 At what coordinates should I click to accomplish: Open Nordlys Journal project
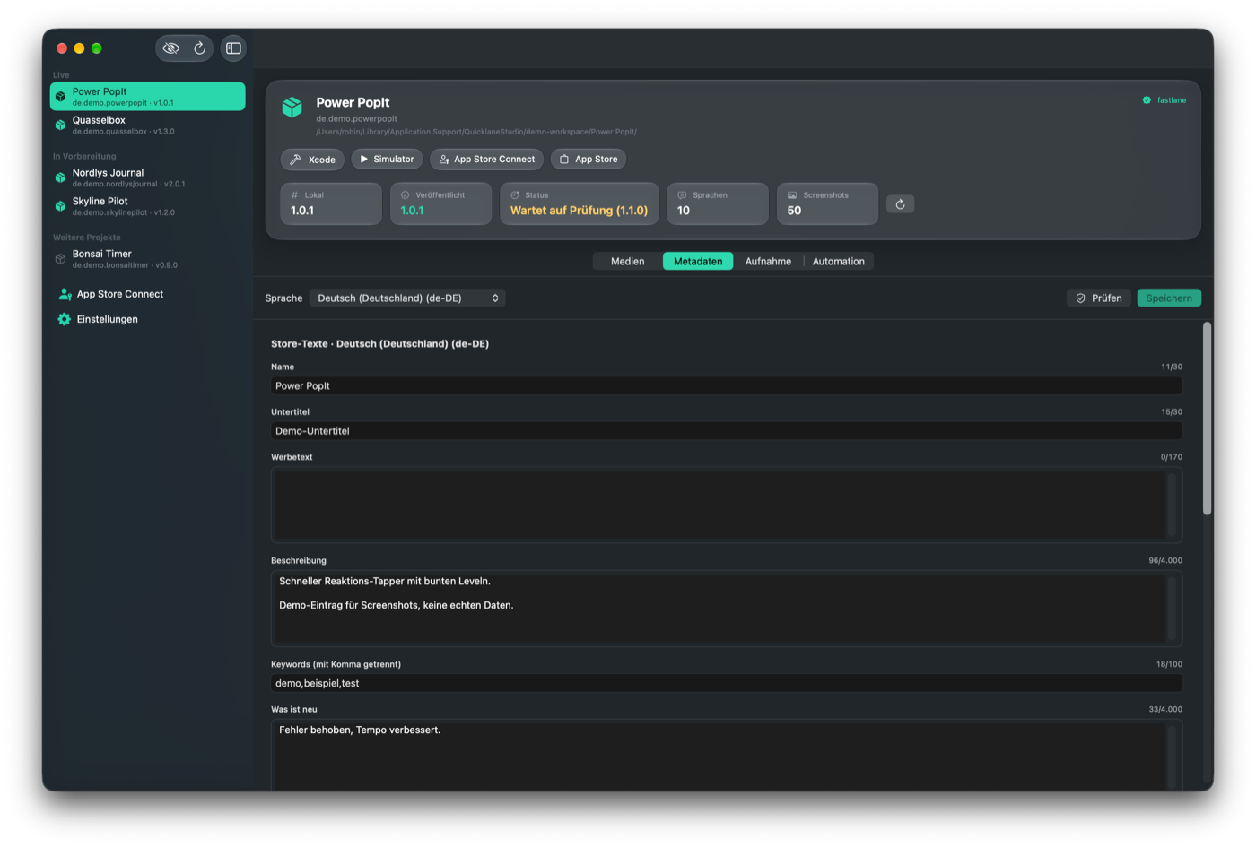point(148,177)
